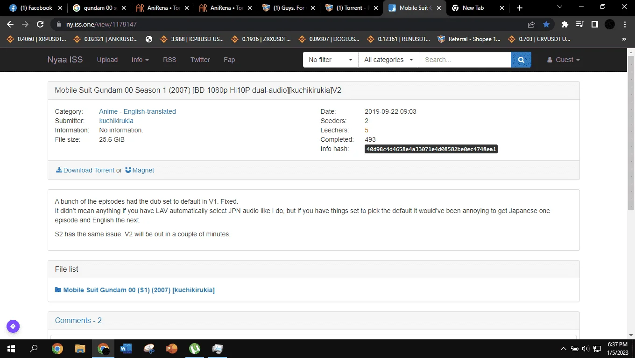
Task: Click the purple floating assistant icon
Action: point(13,326)
